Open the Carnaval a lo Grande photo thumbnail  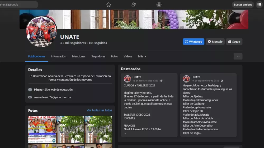pos(42,129)
